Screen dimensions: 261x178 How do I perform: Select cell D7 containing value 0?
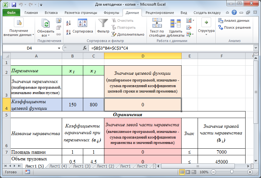[x=142, y=152]
